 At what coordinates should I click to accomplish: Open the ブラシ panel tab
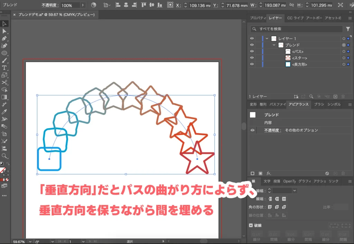pyautogui.click(x=319, y=104)
